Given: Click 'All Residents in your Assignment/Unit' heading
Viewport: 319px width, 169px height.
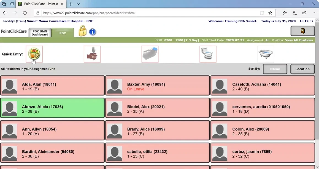Looking at the screenshot, I should point(28,69).
